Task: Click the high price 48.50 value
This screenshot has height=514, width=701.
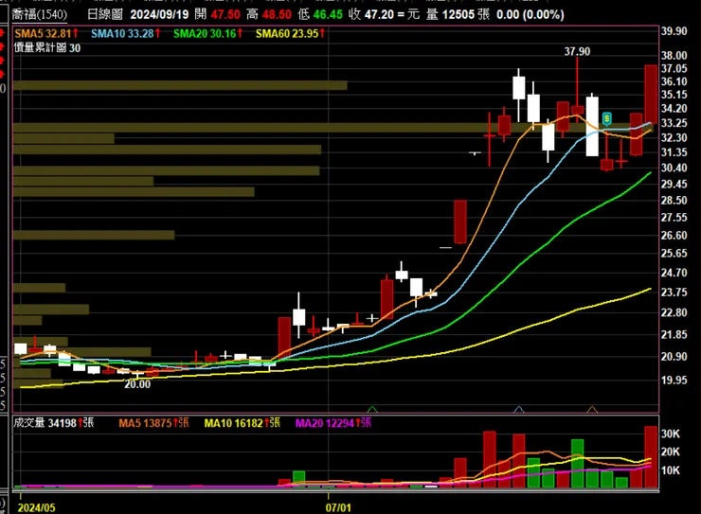Action: [277, 14]
